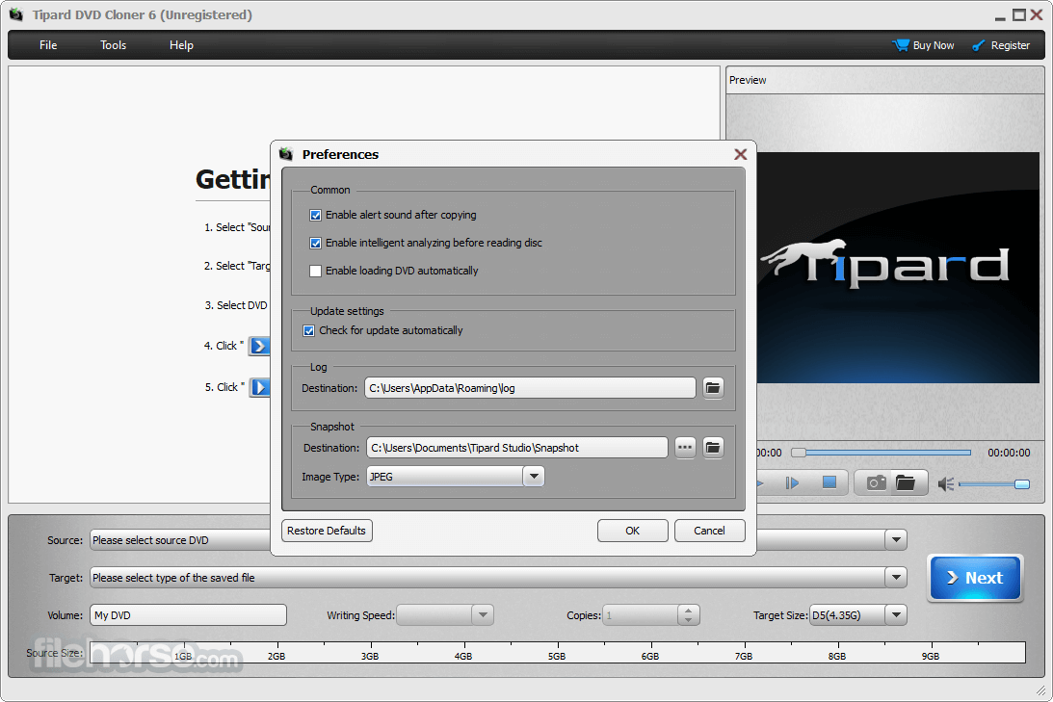
Task: Click the Volume name field 'My DVD'
Action: pyautogui.click(x=188, y=614)
